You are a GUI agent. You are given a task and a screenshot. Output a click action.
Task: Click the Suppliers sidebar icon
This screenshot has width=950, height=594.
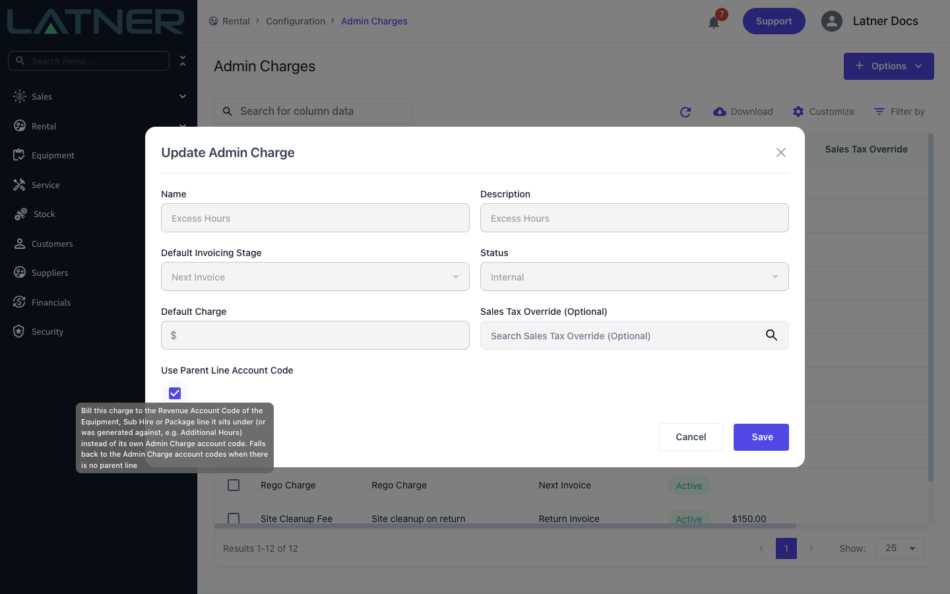pyautogui.click(x=20, y=273)
